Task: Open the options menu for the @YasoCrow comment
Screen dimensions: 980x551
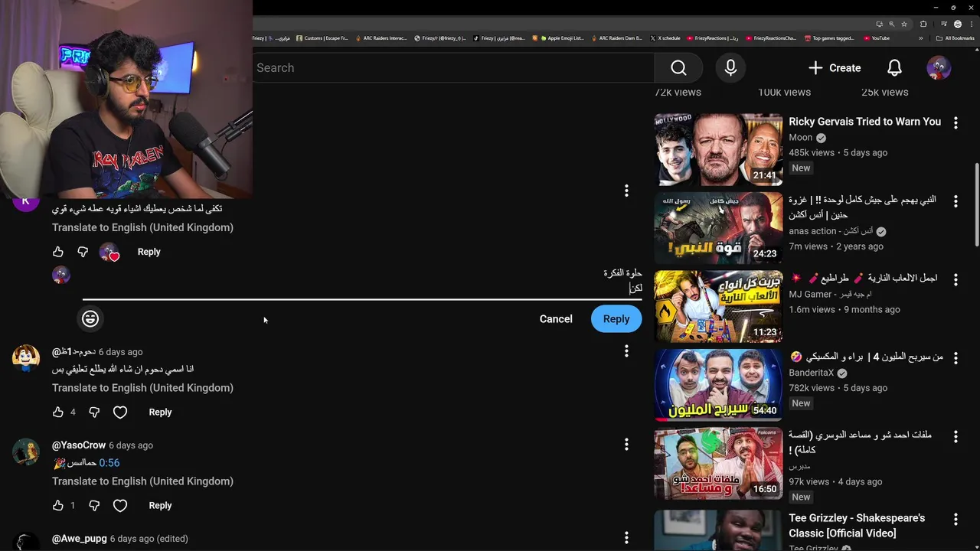Action: coord(626,444)
